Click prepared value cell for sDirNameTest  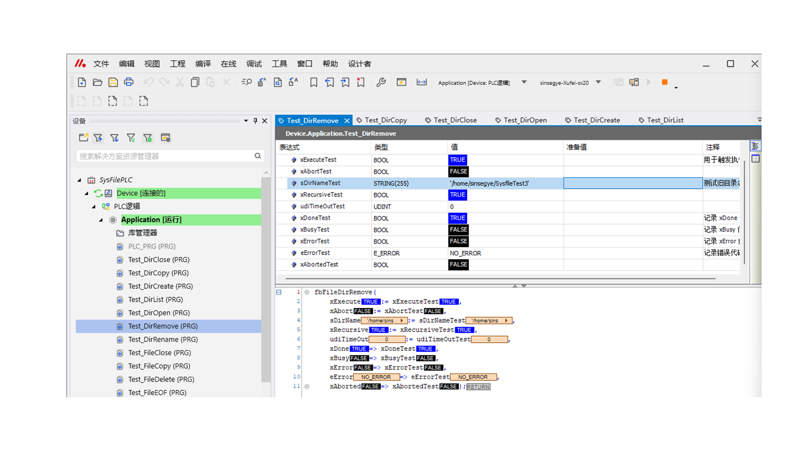coord(633,183)
